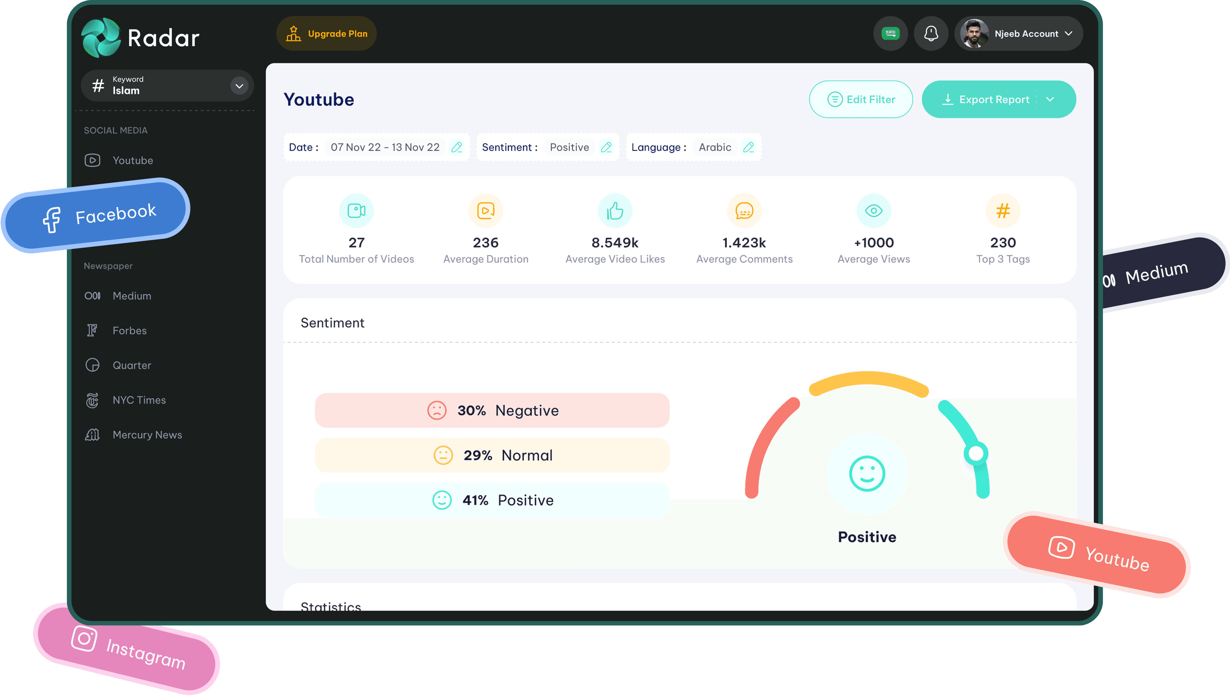1230x696 pixels.
Task: Edit the Date filter pencil icon
Action: 457,147
